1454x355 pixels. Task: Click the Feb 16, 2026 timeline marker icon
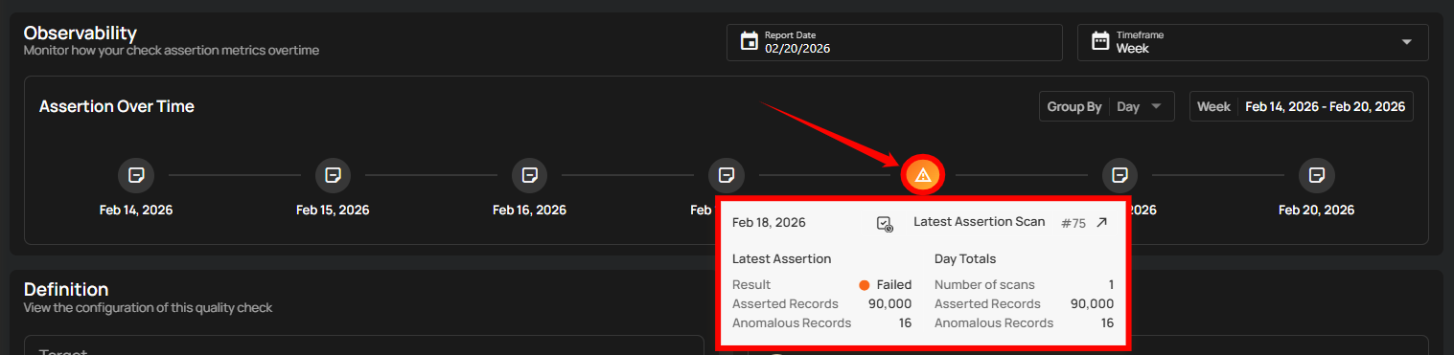[529, 175]
